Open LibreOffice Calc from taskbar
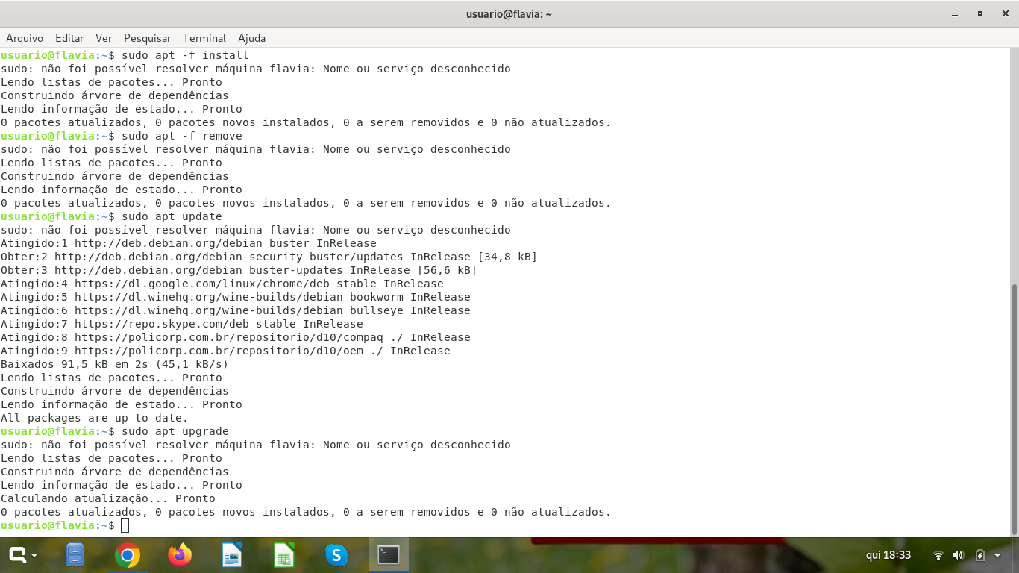 pos(284,555)
